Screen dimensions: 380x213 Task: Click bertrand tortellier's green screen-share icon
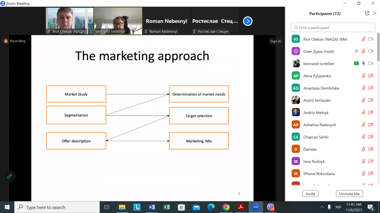[356, 63]
